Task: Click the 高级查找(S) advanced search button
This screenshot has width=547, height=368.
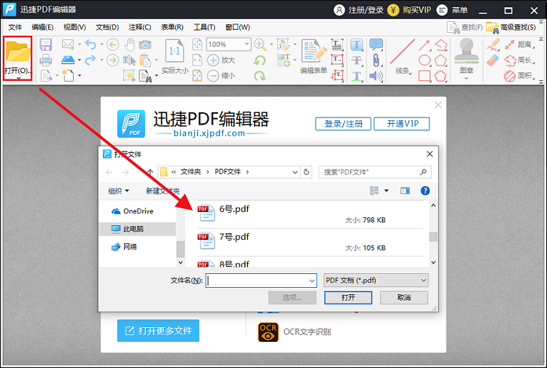Action: click(511, 27)
